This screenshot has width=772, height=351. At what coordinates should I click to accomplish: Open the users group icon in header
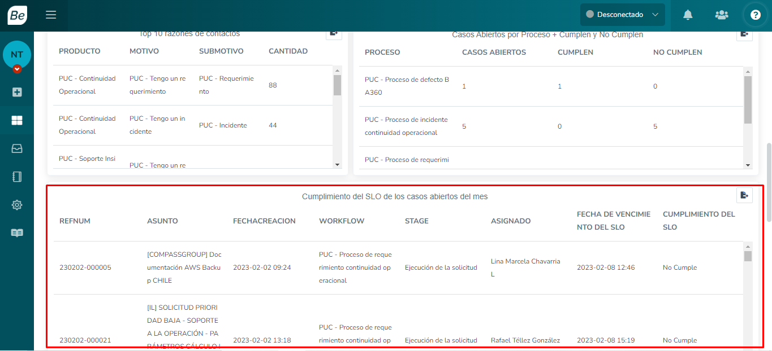[x=722, y=15]
